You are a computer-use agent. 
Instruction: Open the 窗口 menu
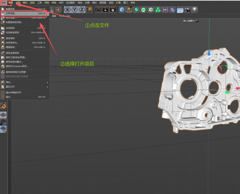click(126, 2)
